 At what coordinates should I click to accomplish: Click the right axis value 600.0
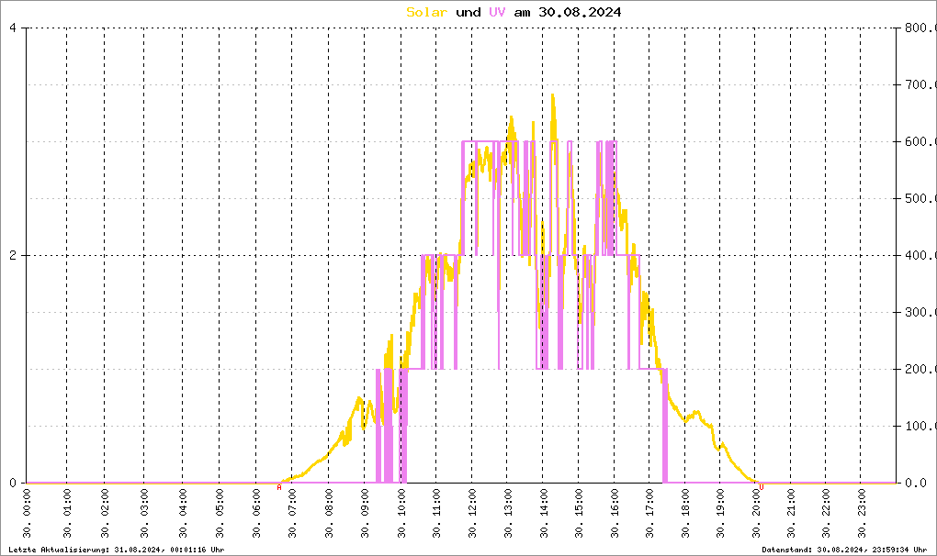(920, 141)
